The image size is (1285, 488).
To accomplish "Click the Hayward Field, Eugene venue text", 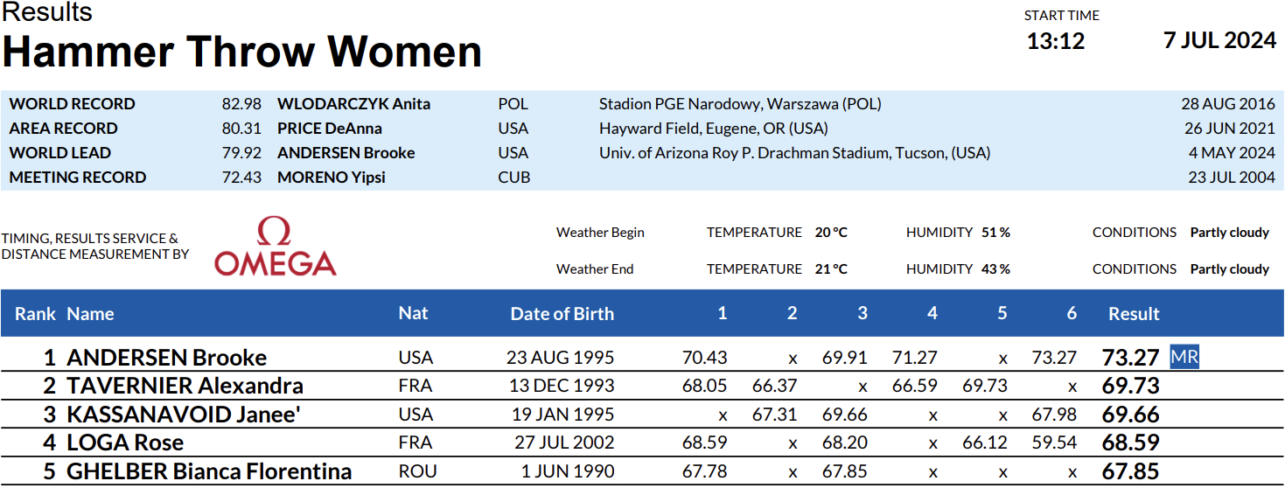I will [713, 129].
